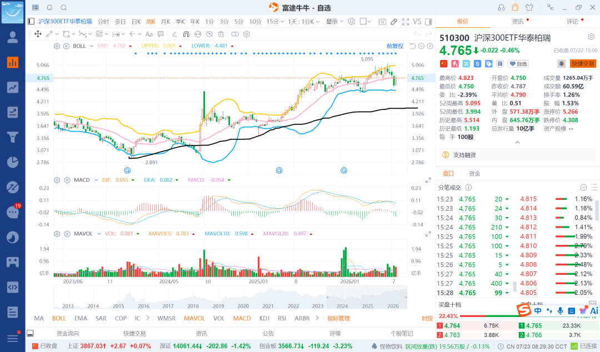Open the MAVOL indicator dropdown arrow

coord(99,234)
